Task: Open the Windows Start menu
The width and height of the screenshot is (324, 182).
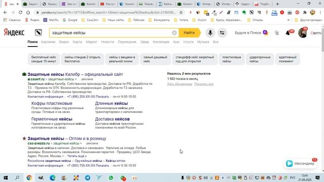Action: coord(6,177)
